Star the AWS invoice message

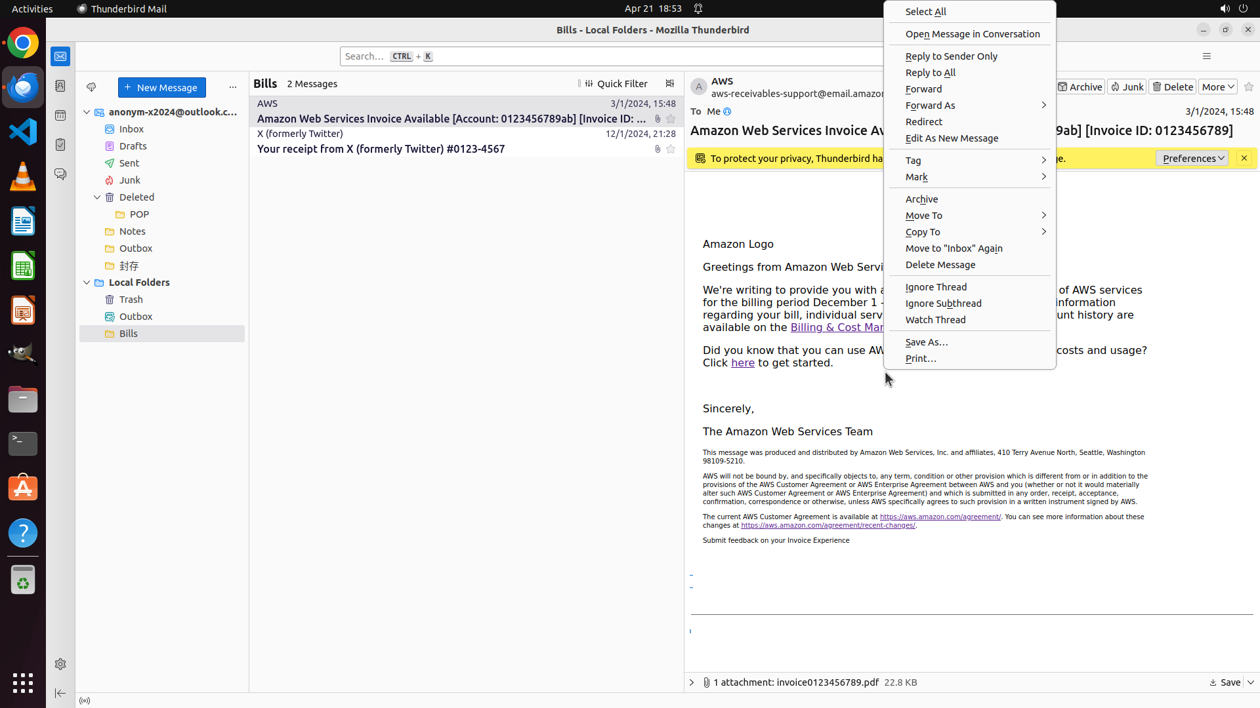(671, 119)
